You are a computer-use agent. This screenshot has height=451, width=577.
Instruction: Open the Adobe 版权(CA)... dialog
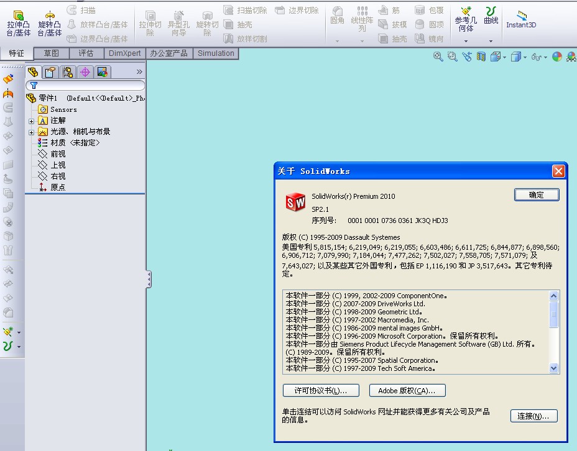[407, 390]
